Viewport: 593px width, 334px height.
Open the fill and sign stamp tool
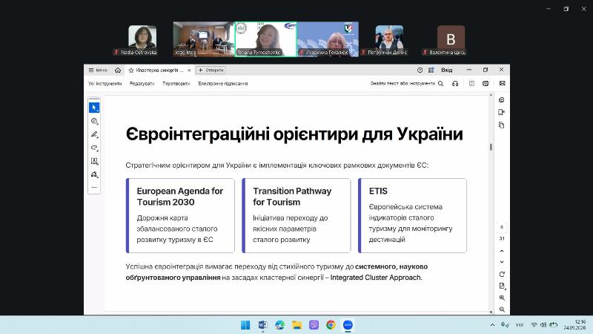coord(94,174)
